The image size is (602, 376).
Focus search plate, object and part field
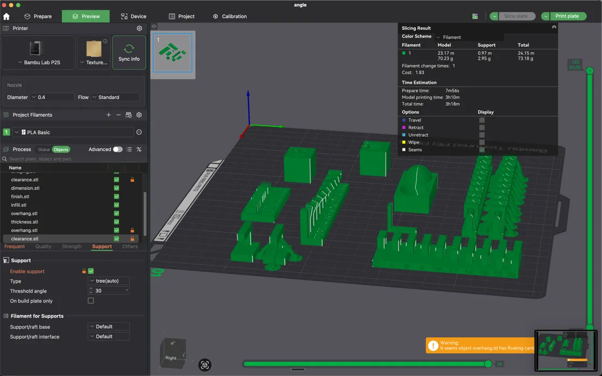click(x=75, y=158)
